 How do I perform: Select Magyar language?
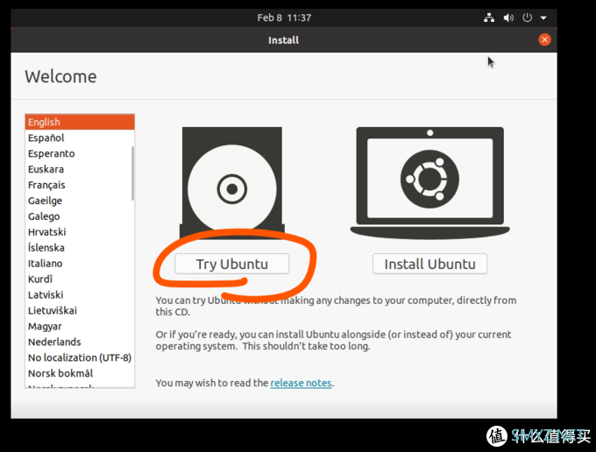coord(80,326)
